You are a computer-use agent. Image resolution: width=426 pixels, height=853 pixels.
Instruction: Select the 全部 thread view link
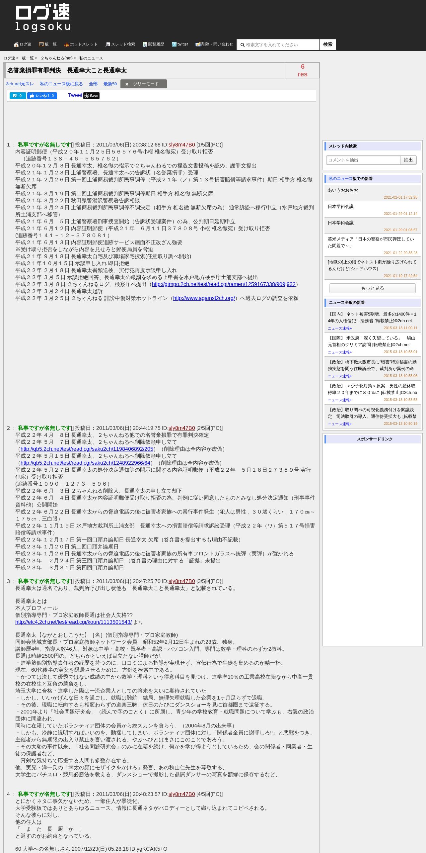point(93,84)
